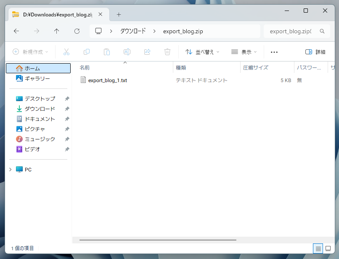Switch to details view layout icon
339x259 pixels.
(318, 248)
